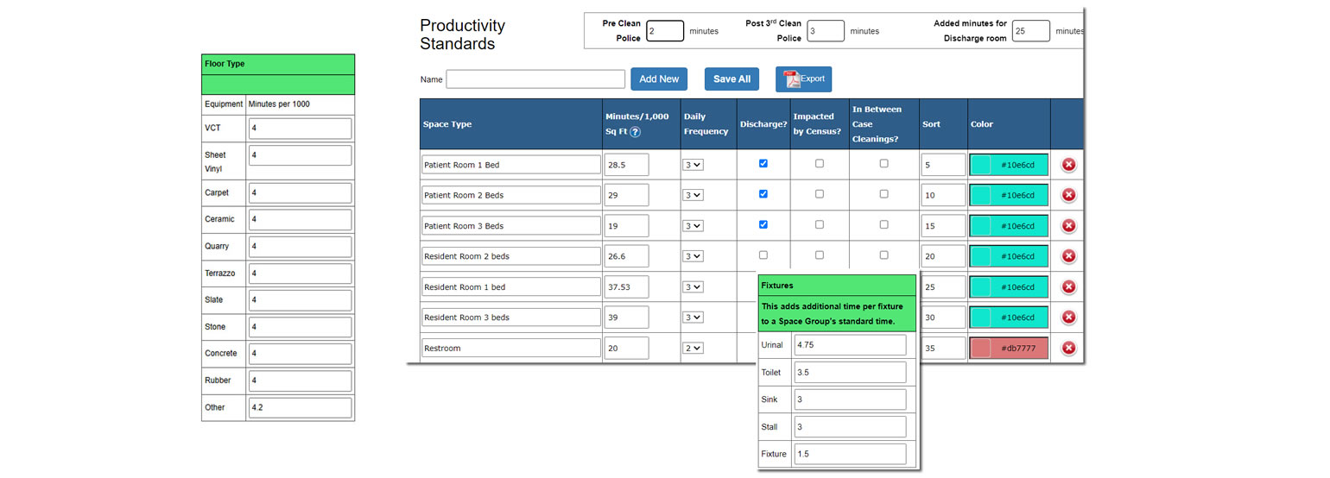Click the VCT floor type minutes field
1330x478 pixels.
click(x=300, y=129)
